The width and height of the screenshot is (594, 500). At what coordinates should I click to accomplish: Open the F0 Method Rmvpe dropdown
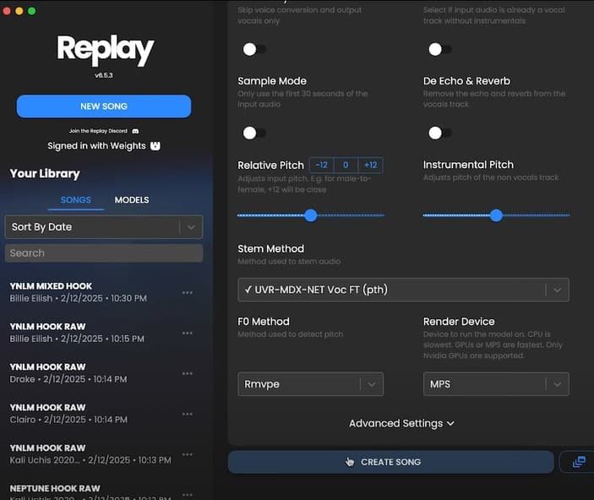coord(310,384)
